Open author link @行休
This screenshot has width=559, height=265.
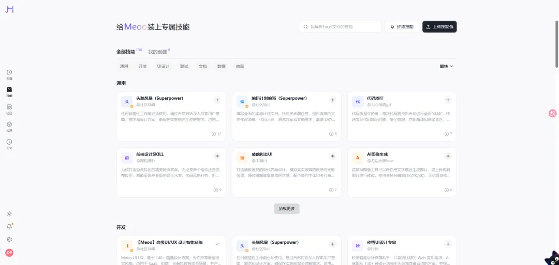point(373,249)
